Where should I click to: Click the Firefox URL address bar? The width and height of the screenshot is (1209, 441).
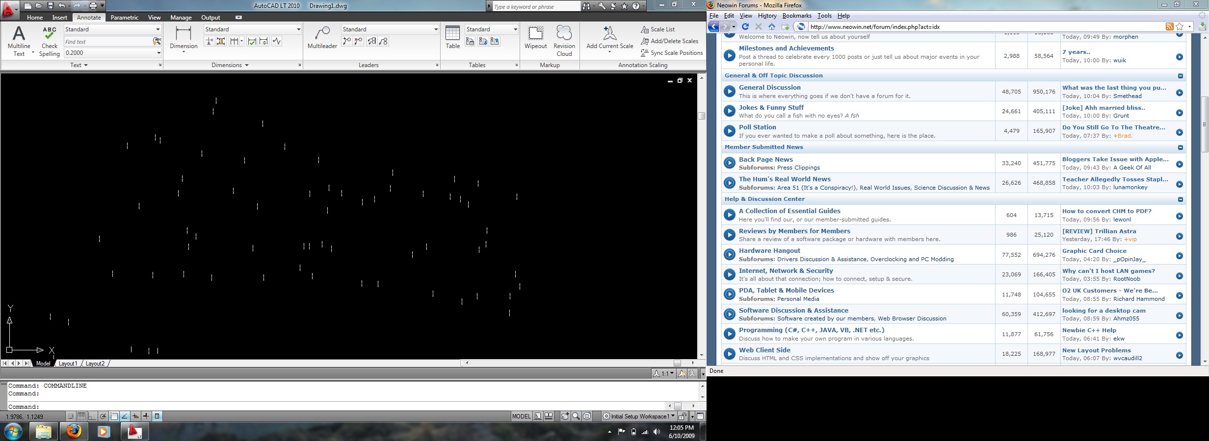986,27
